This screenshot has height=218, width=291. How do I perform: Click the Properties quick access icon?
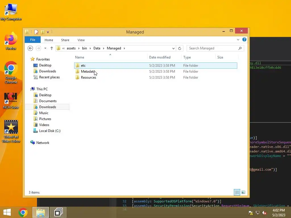pyautogui.click(x=36, y=32)
